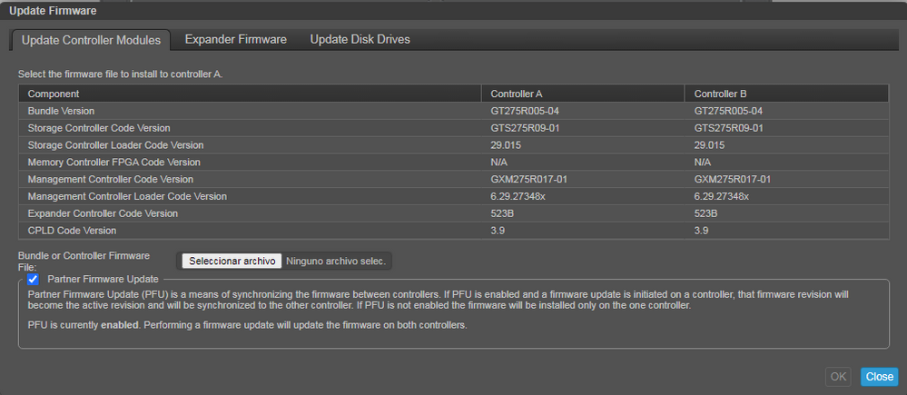
Task: Select Controller B value GXM275R017-01
Action: coord(733,179)
